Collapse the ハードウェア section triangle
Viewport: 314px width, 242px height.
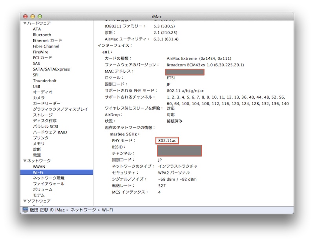tap(25, 23)
